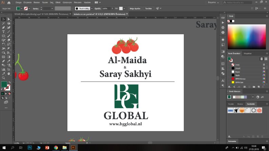
Task: Open the Dosya menu
Action: 19,3
